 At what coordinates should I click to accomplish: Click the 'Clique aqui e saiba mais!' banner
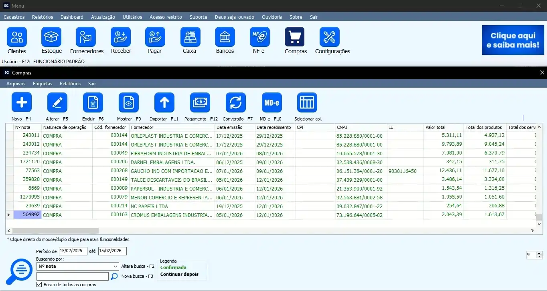[513, 40]
